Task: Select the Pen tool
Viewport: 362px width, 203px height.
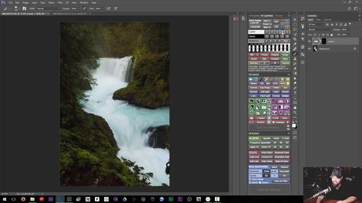Action: 295,88
